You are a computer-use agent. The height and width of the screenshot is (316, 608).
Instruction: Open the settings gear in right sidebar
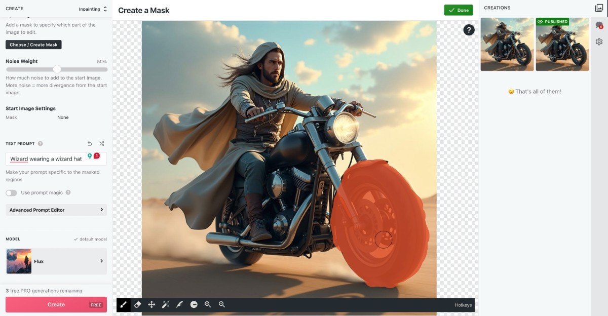coord(599,42)
